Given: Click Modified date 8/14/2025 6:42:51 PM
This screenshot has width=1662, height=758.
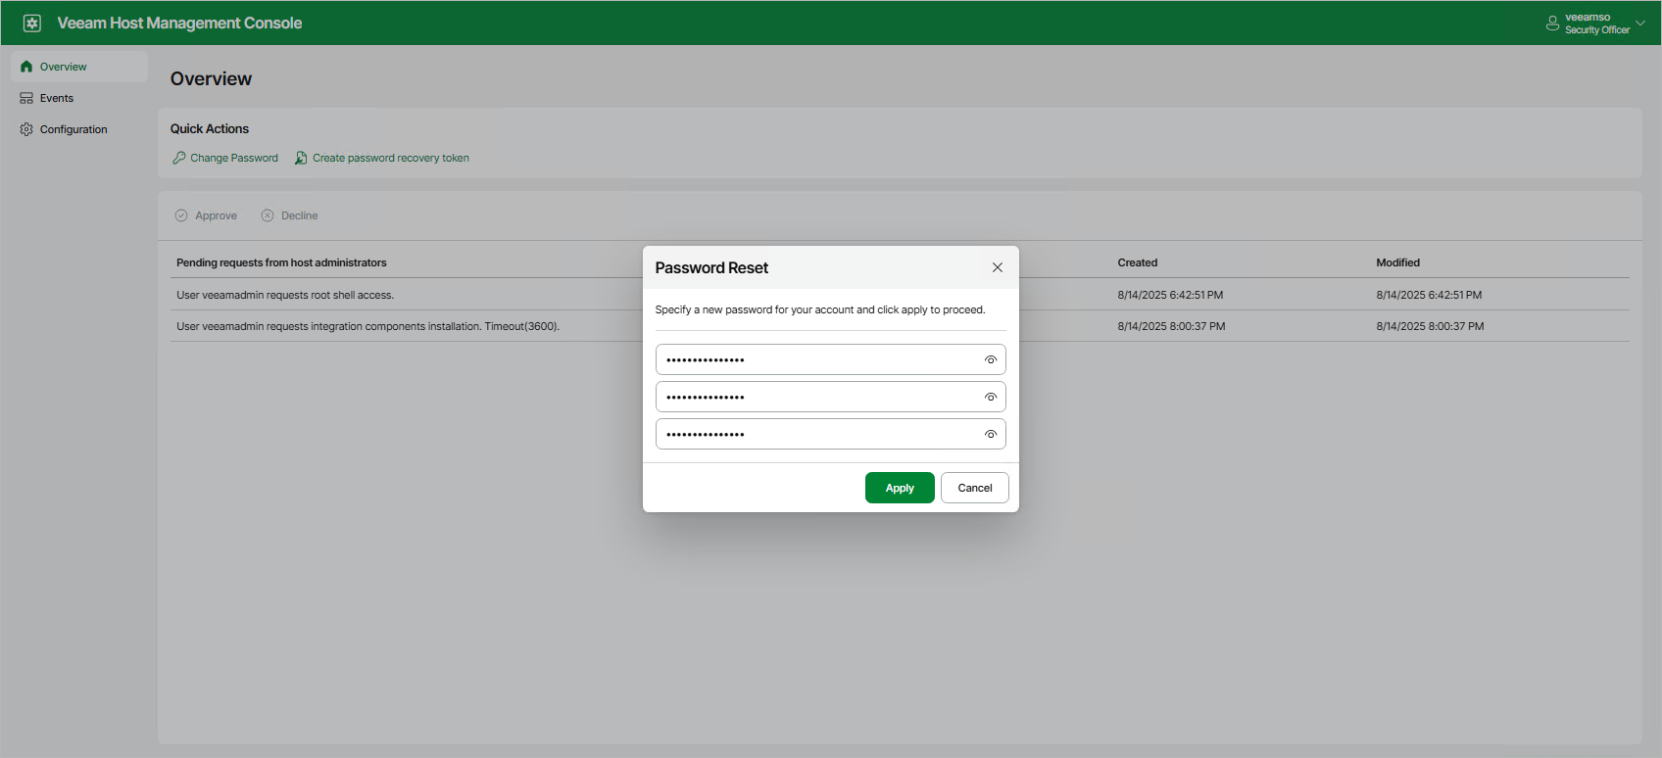Looking at the screenshot, I should pos(1429,295).
